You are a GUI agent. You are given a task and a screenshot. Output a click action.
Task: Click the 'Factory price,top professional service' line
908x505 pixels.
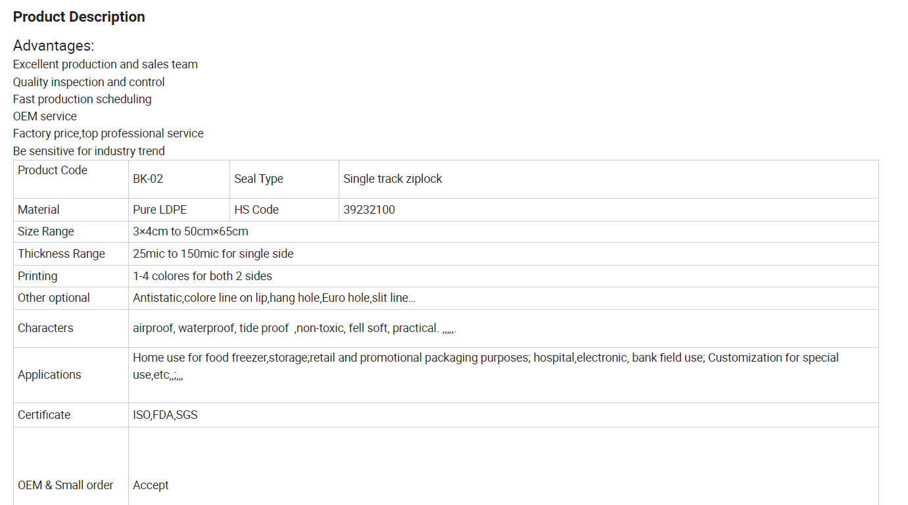(108, 133)
